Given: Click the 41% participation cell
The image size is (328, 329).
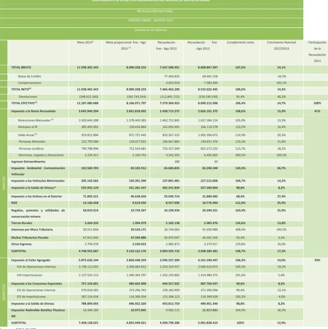Looking at the screenshot, I should pos(317,111).
